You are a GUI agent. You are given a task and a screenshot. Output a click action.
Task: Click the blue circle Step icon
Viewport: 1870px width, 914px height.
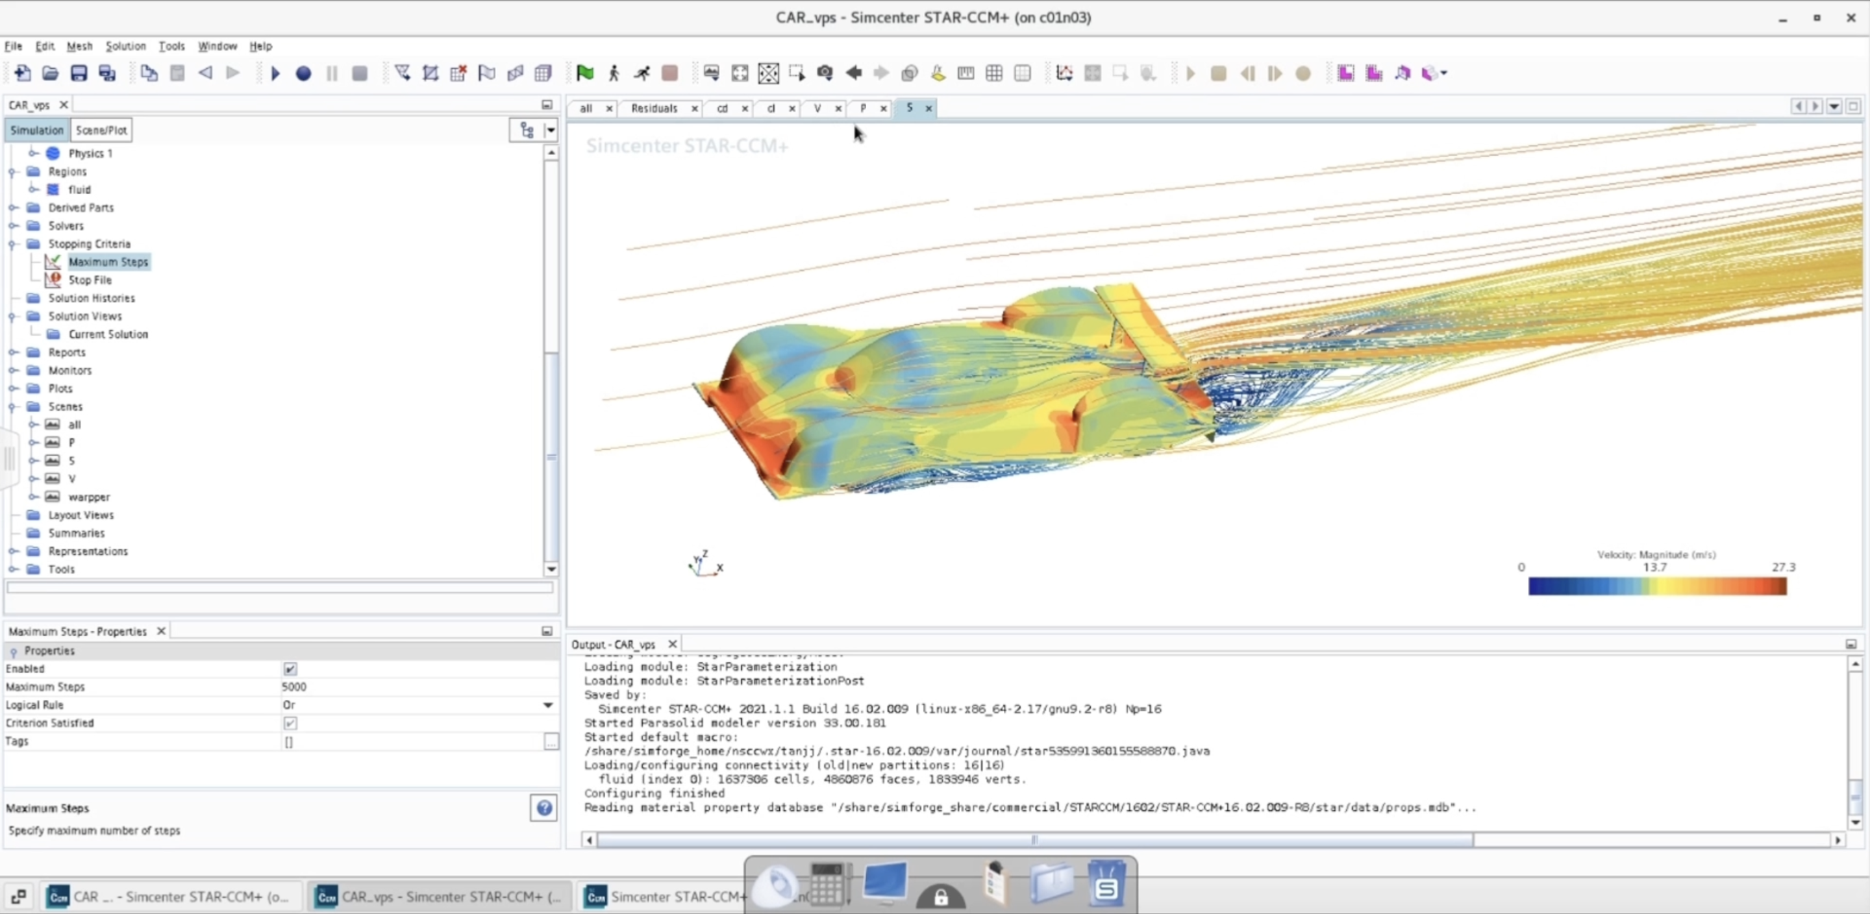tap(303, 73)
